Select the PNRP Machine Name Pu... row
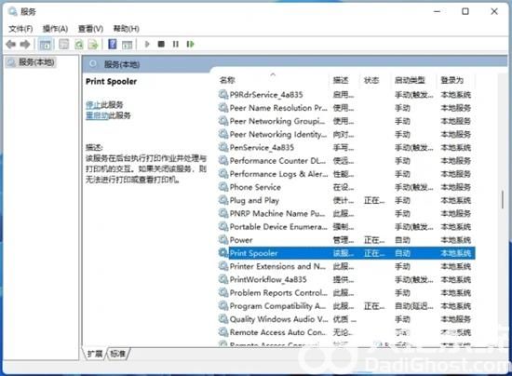Viewport: 512px width, 376px height. click(346, 213)
